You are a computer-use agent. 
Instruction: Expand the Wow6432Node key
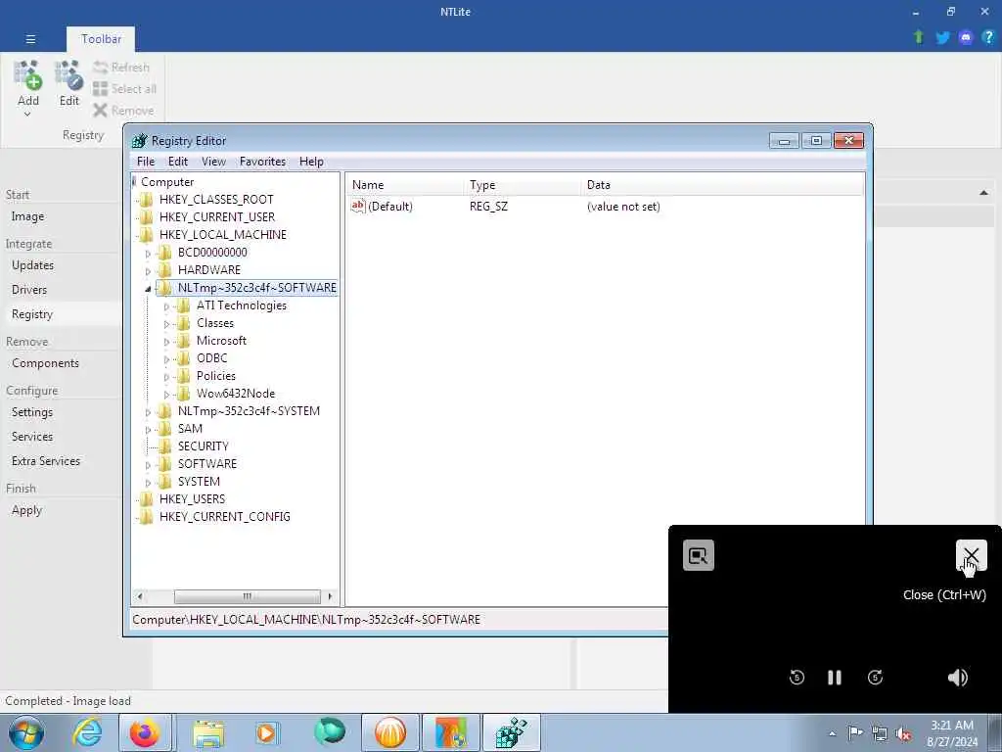tap(166, 395)
